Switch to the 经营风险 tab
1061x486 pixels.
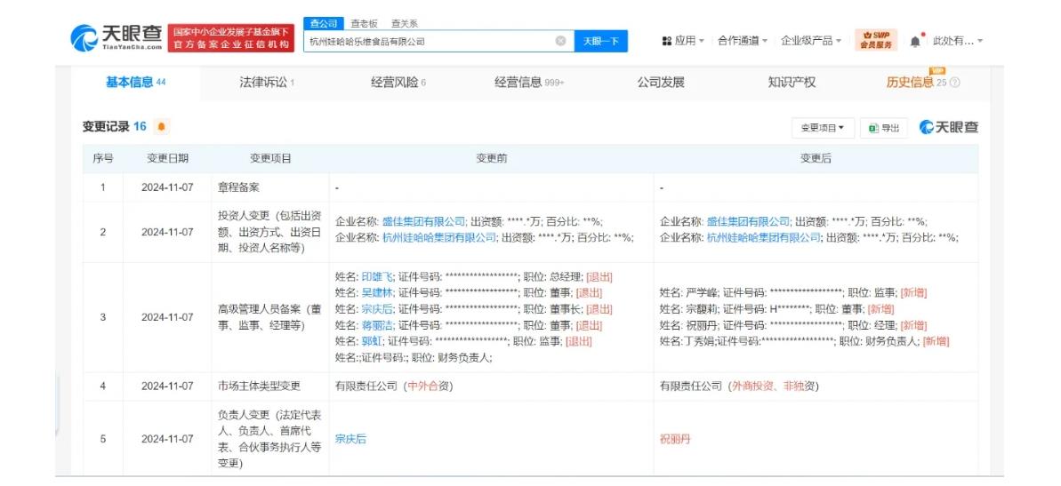click(x=398, y=83)
